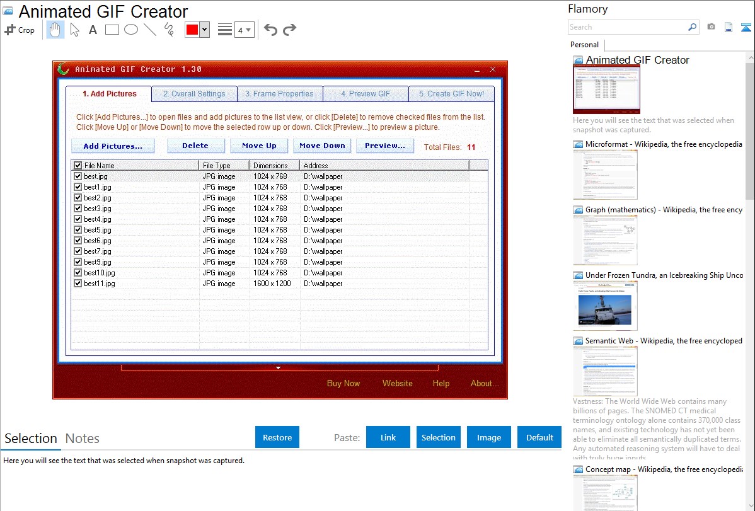Screen dimensions: 755x511
Task: Click the red color swatch
Action: [x=192, y=30]
